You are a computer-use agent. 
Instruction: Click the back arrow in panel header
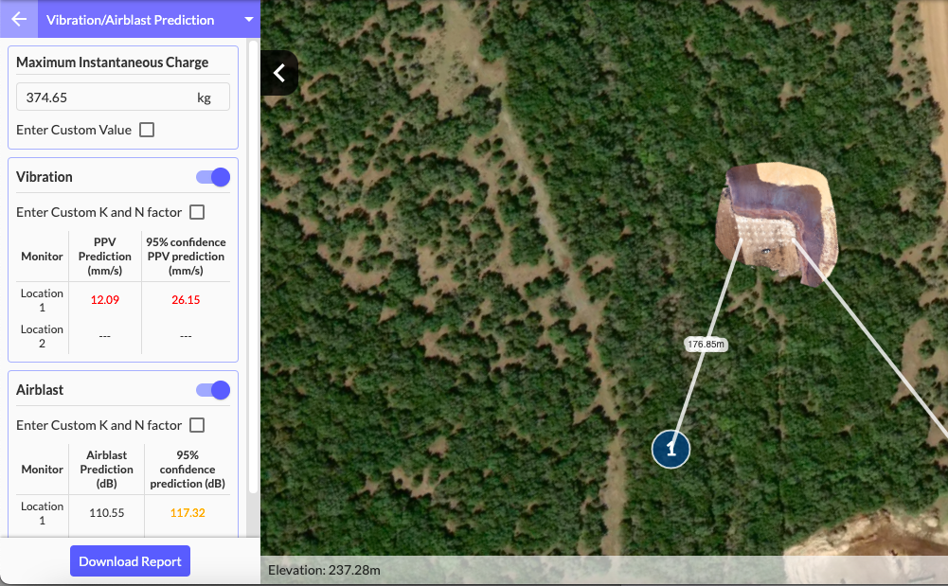(19, 19)
